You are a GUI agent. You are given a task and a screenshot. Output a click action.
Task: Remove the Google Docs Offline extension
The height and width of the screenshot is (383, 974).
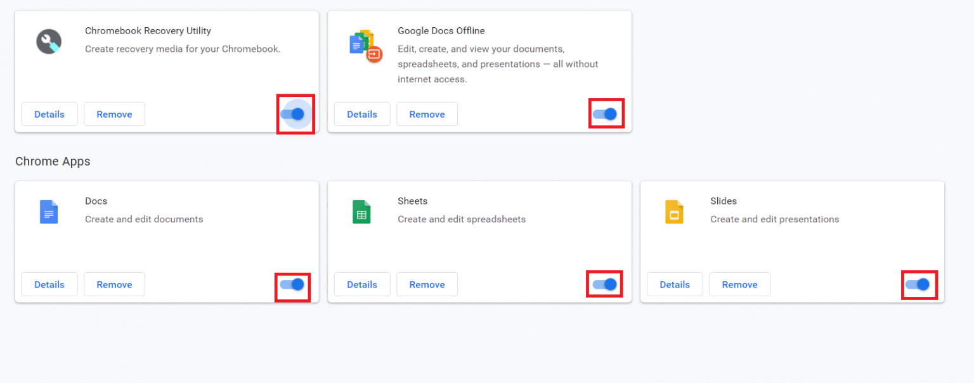427,114
